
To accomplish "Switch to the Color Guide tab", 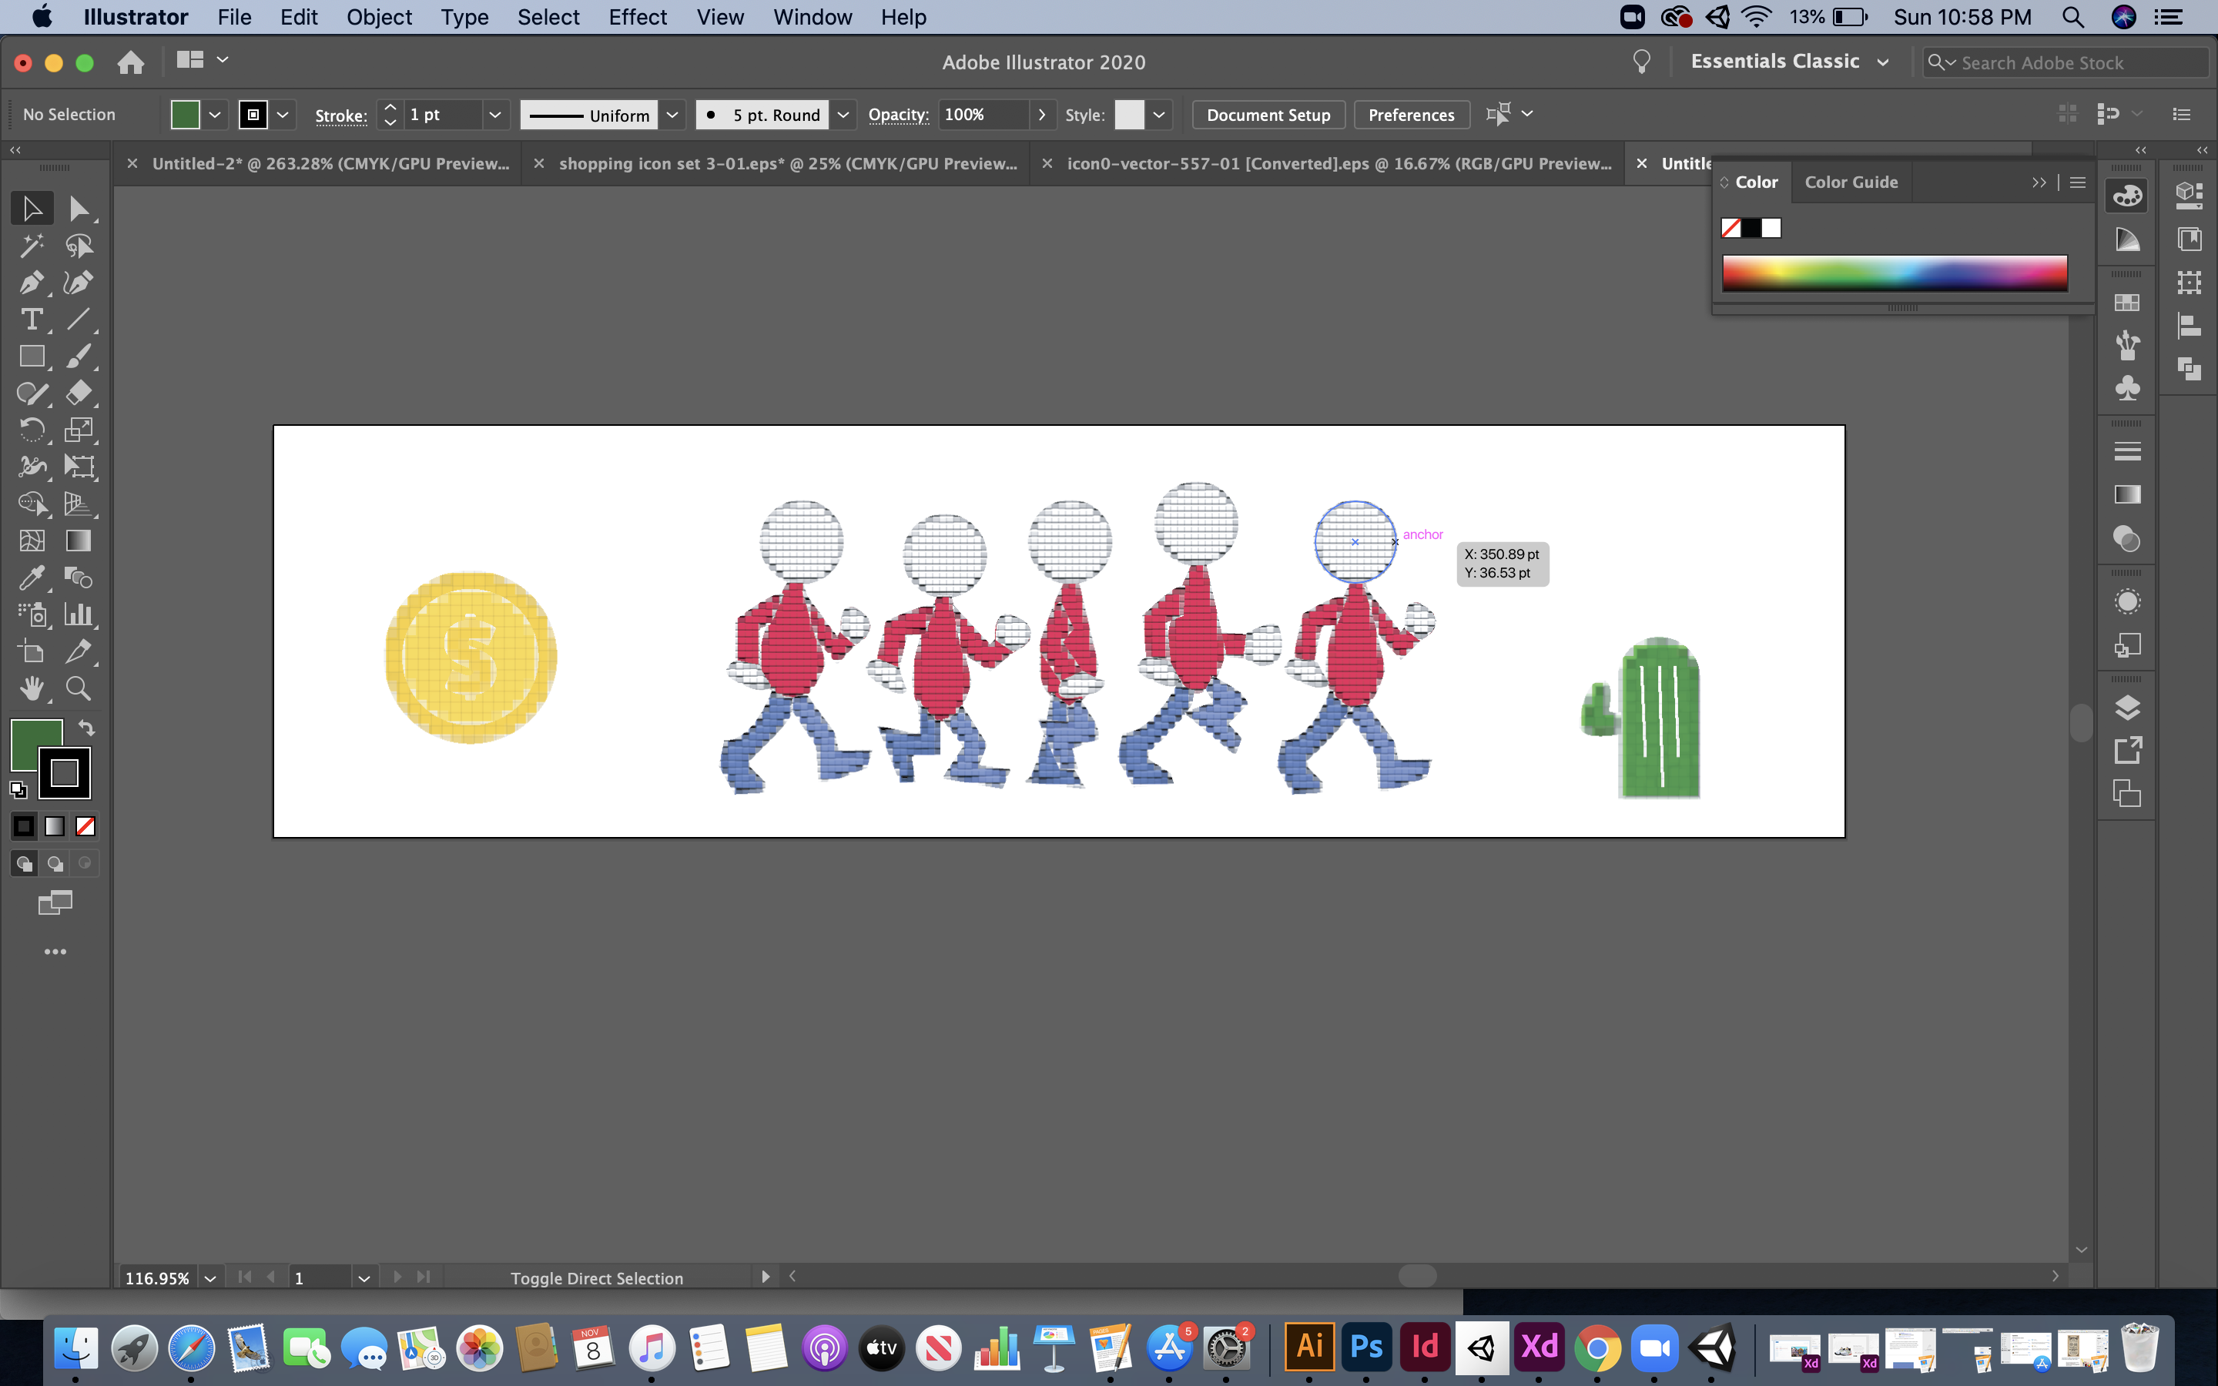I will click(1851, 182).
